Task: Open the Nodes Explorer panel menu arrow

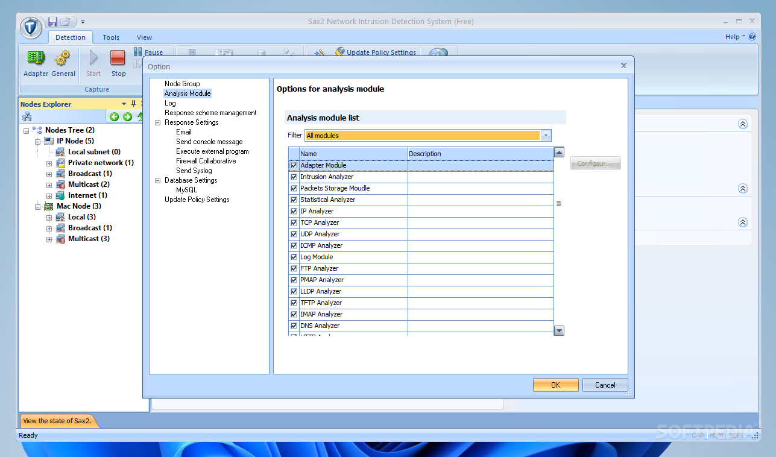Action: [x=124, y=104]
